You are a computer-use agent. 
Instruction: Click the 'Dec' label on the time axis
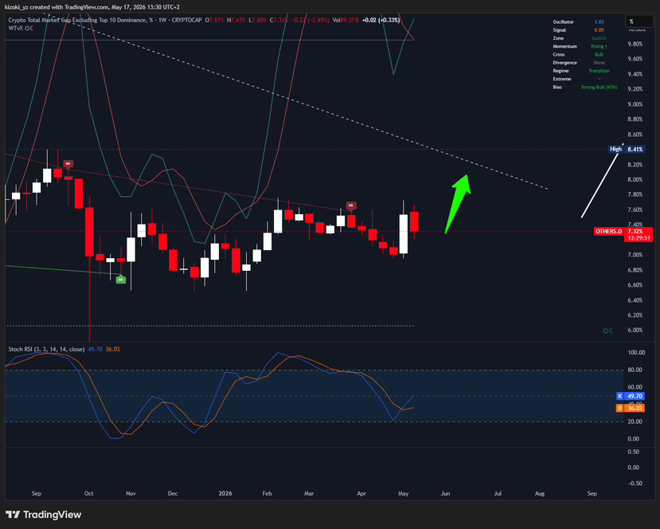(x=173, y=493)
